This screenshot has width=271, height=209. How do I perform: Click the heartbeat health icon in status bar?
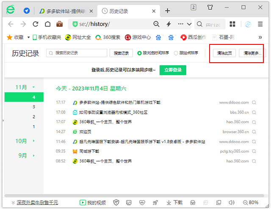[142, 202]
